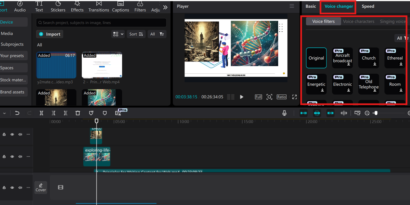Open the Transitions panel

[x=99, y=6]
